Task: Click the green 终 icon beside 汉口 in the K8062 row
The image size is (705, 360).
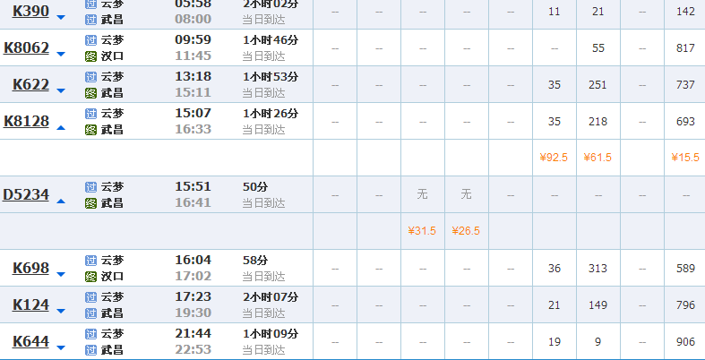Action: [90, 56]
